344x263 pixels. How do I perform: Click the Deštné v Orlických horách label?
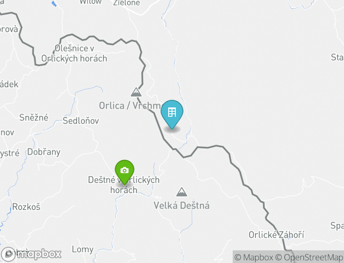point(124,185)
